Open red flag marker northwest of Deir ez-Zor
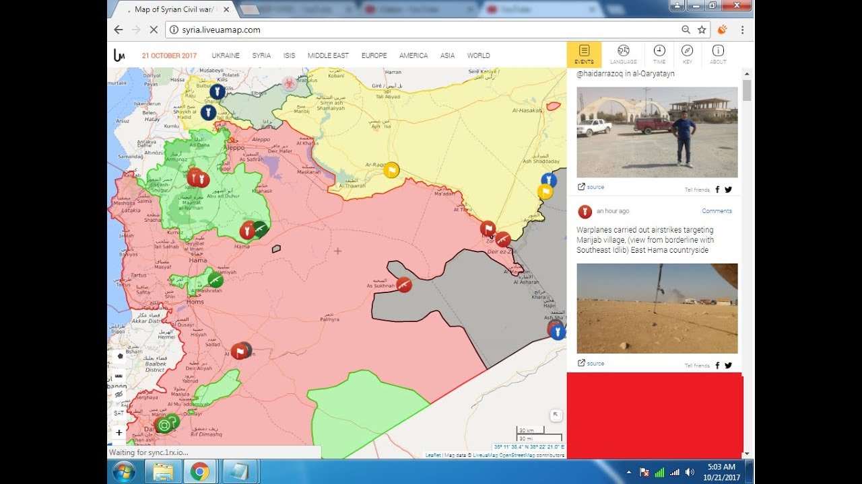Image resolution: width=862 pixels, height=484 pixels. point(488,229)
